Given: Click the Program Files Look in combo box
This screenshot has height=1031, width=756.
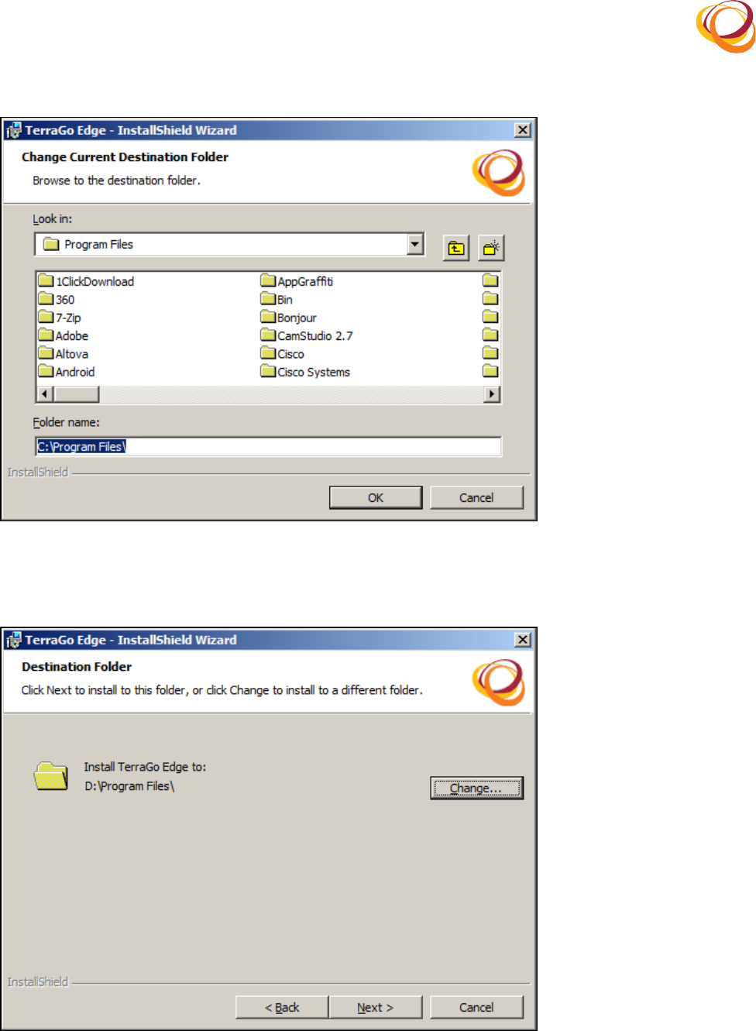Looking at the screenshot, I should coord(229,244).
